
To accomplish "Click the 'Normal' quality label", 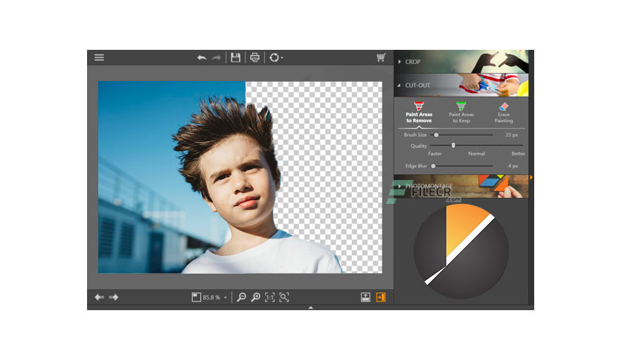I will [x=476, y=153].
